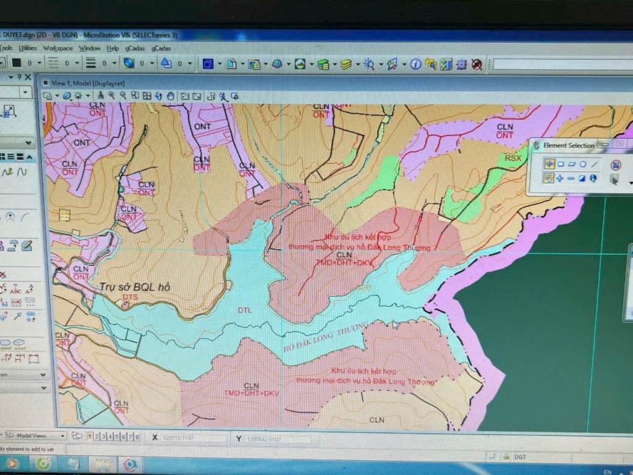Viewport: 633px width, 475px height.
Task: Open the Fit View tool
Action: [x=147, y=96]
